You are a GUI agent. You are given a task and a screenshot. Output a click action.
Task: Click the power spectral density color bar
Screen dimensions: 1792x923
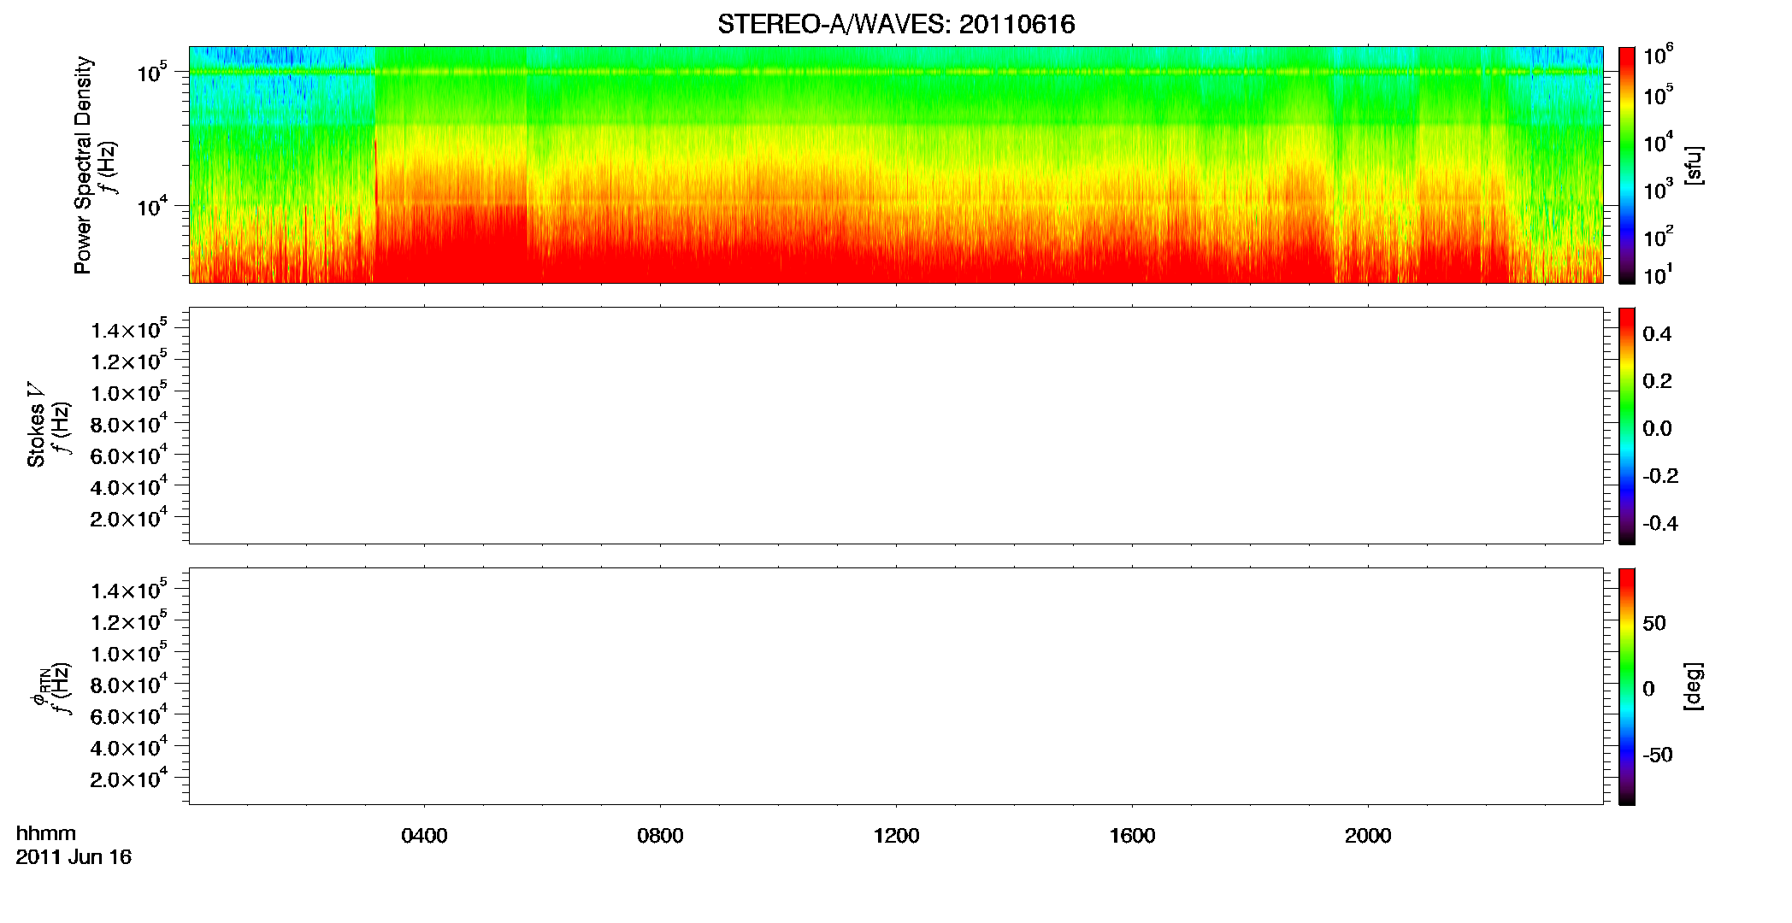(x=1626, y=165)
